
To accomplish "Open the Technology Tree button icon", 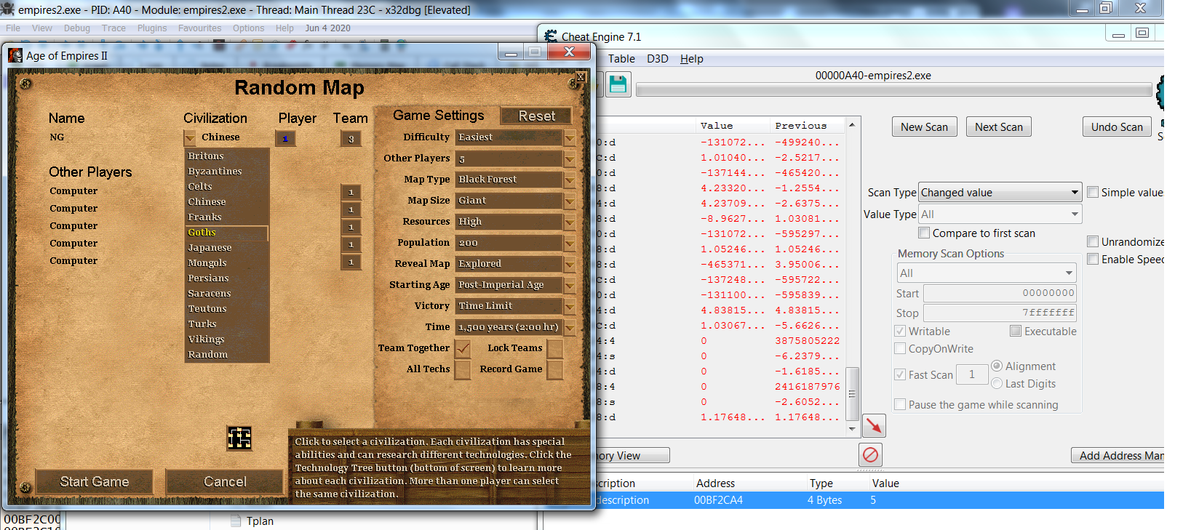I will pos(239,438).
